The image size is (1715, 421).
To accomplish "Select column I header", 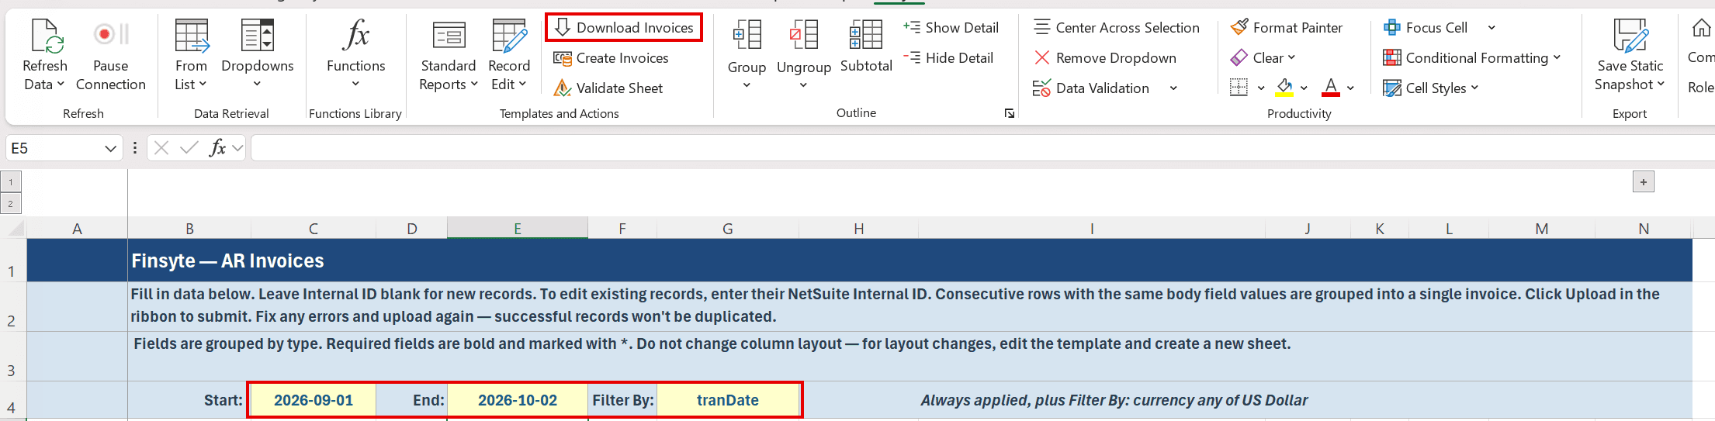I will 1092,229.
